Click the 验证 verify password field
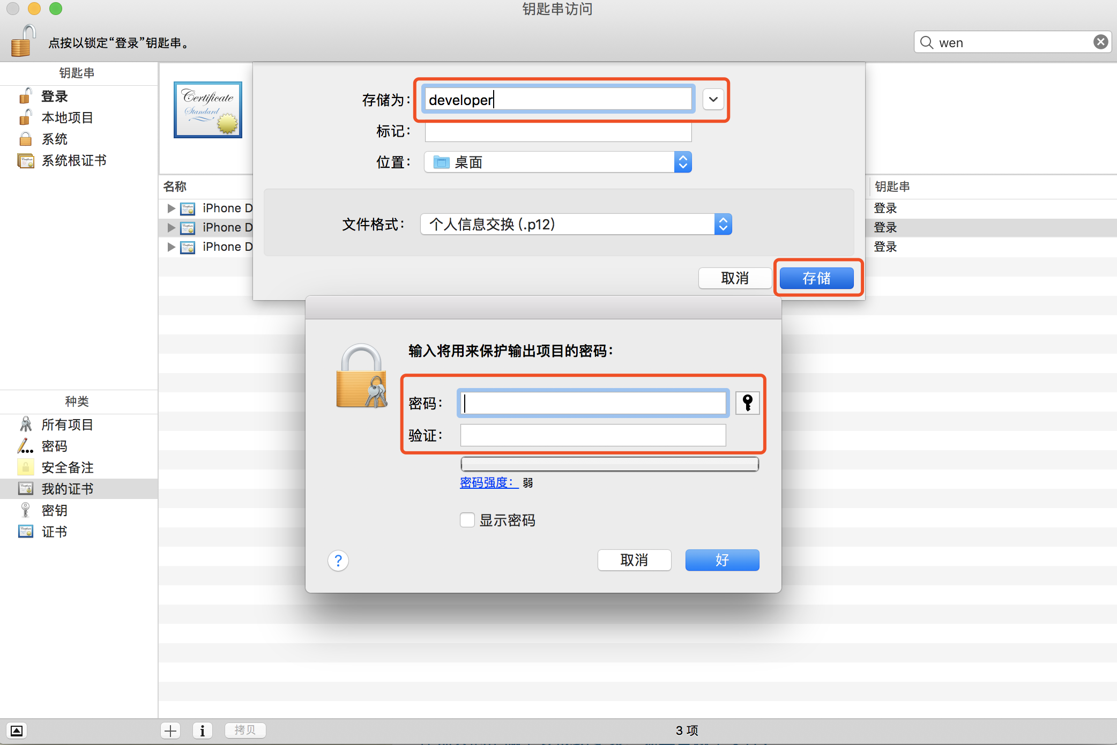Image resolution: width=1117 pixels, height=745 pixels. point(593,435)
